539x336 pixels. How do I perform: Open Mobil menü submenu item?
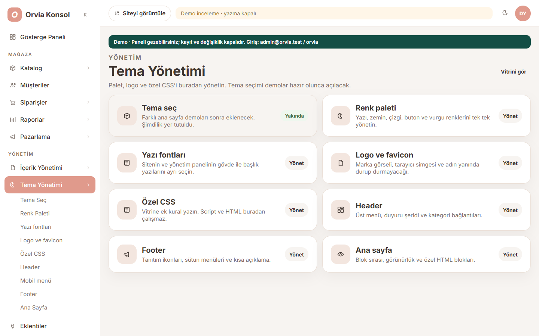[x=36, y=281]
